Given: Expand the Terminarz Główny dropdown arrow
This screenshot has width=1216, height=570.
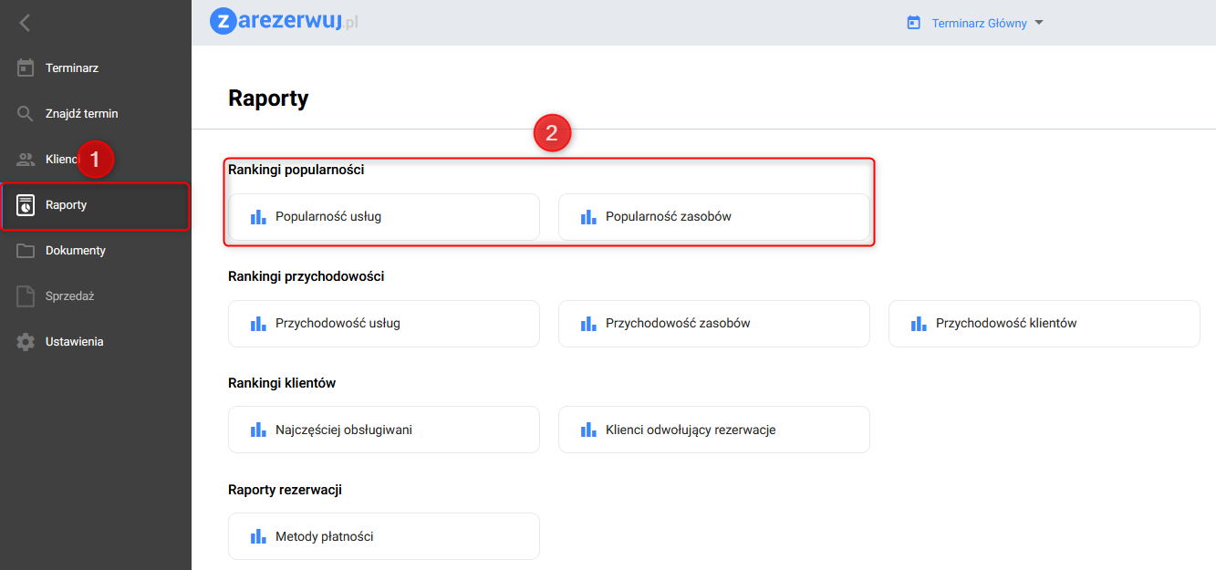Looking at the screenshot, I should 1038,23.
